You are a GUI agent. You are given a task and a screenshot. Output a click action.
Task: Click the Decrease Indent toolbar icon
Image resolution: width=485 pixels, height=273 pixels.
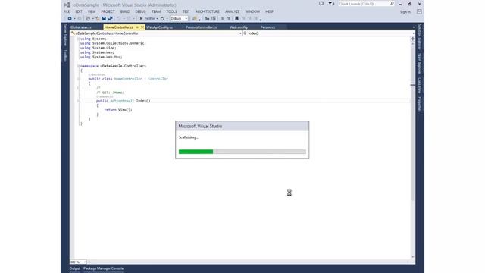[x=222, y=18]
